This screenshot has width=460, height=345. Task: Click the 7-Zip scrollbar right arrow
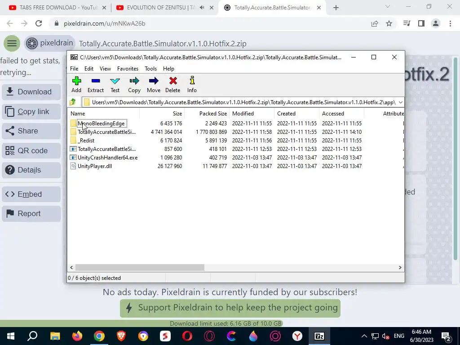coord(400,267)
